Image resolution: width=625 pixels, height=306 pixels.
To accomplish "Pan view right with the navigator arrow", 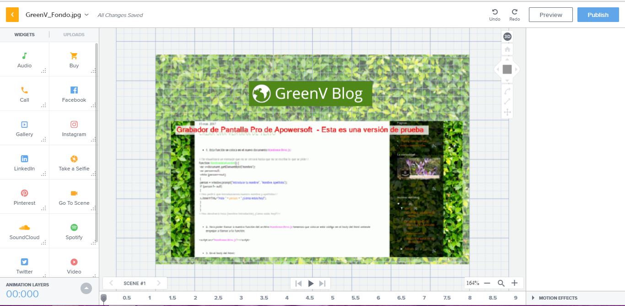I will click(517, 70).
